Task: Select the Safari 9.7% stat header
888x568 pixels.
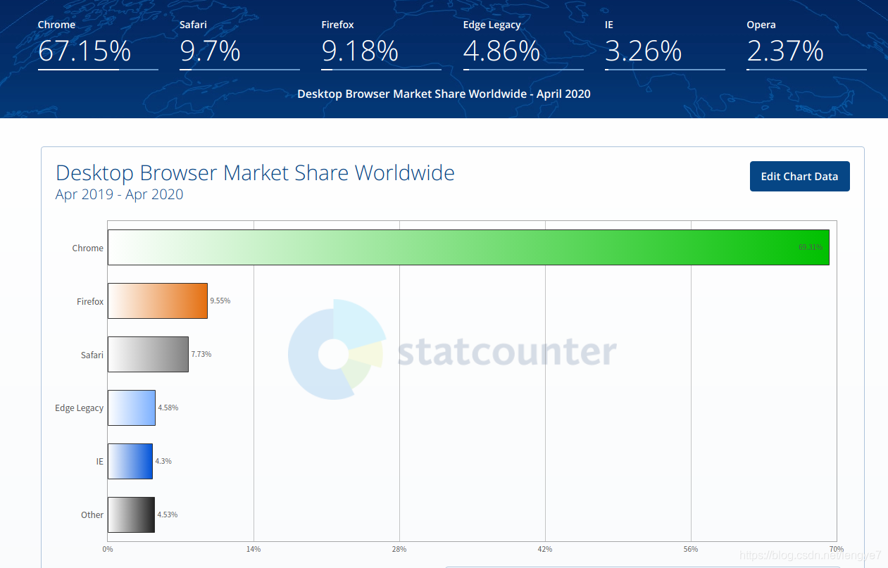Action: coord(239,44)
